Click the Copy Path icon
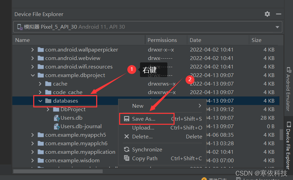293x180 pixels. pos(127,158)
